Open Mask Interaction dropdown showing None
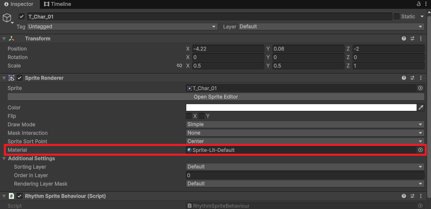Screen dimensions: 431x209 coord(305,133)
